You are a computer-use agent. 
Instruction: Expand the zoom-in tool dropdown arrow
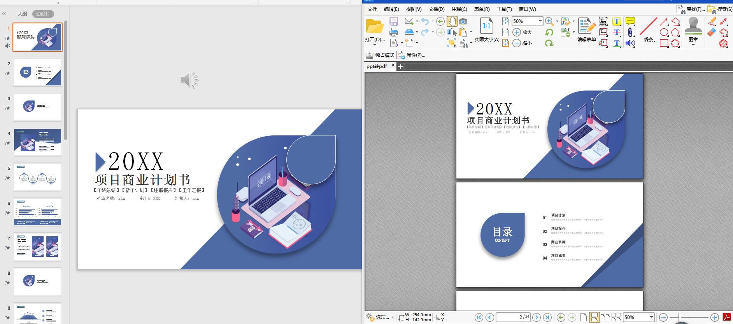(557, 21)
